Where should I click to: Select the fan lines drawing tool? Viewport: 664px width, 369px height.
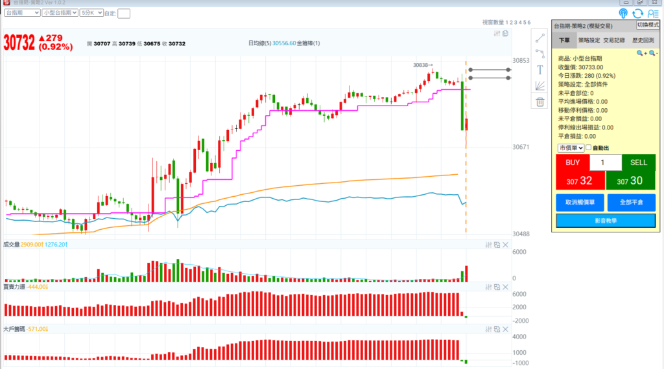[539, 85]
